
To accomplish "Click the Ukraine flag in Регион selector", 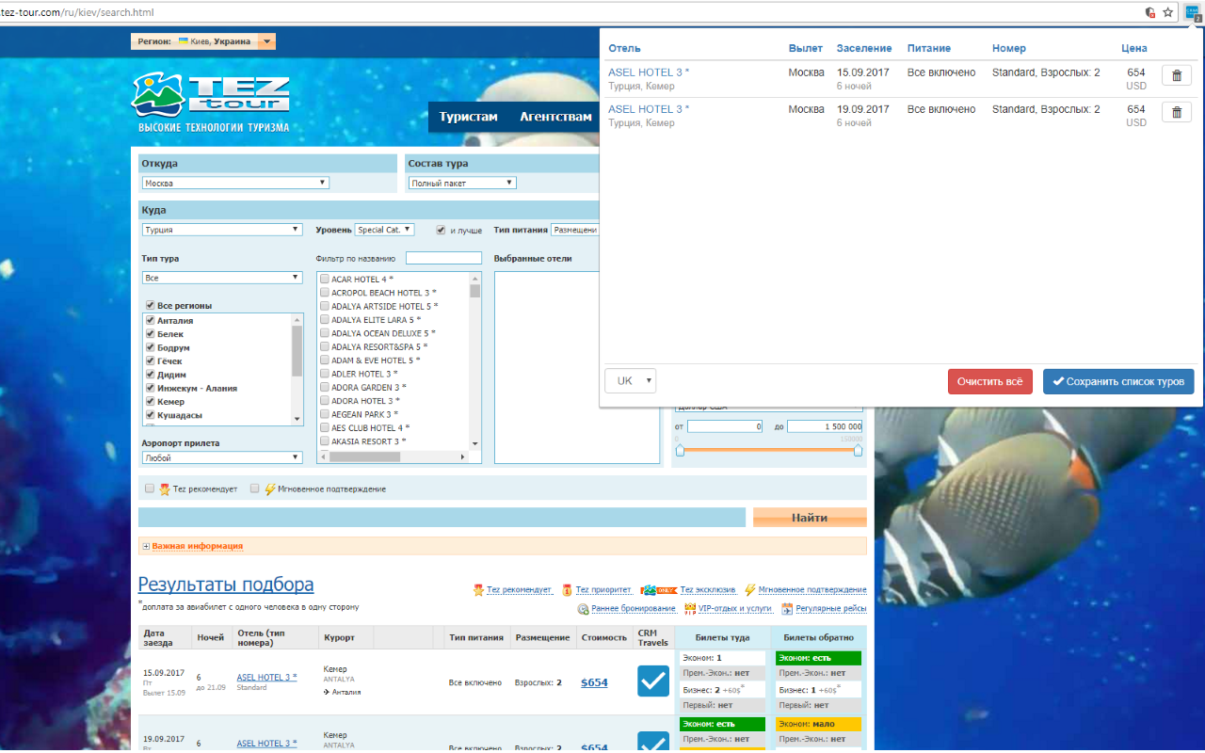I will [182, 41].
